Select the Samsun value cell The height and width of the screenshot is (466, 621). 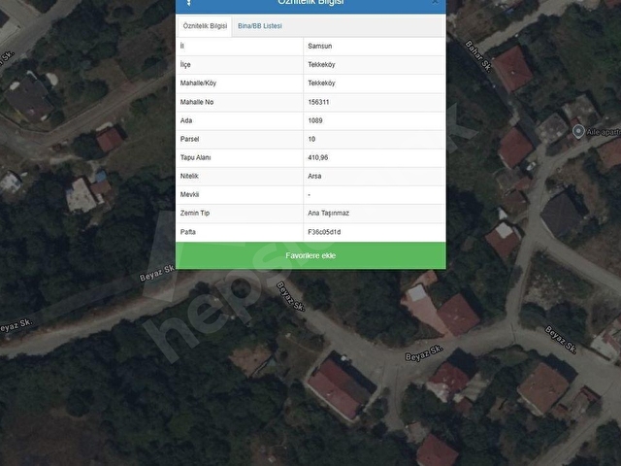[x=374, y=47]
